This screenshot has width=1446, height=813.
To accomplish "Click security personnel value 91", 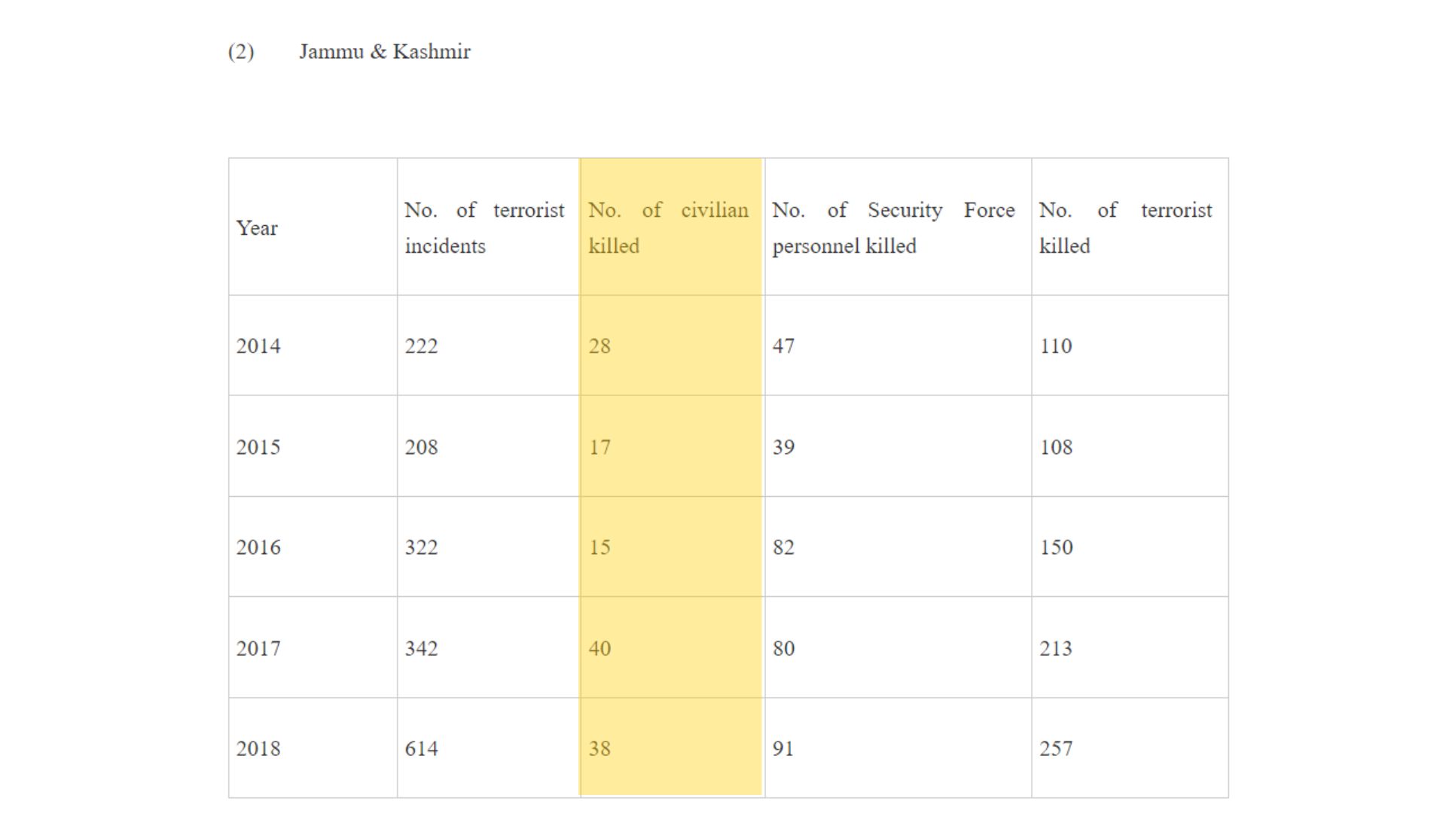I will [783, 749].
